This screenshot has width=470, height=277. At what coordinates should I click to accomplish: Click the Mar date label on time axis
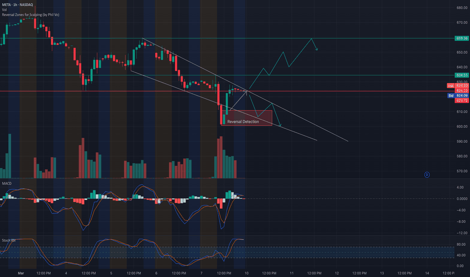[21, 273]
